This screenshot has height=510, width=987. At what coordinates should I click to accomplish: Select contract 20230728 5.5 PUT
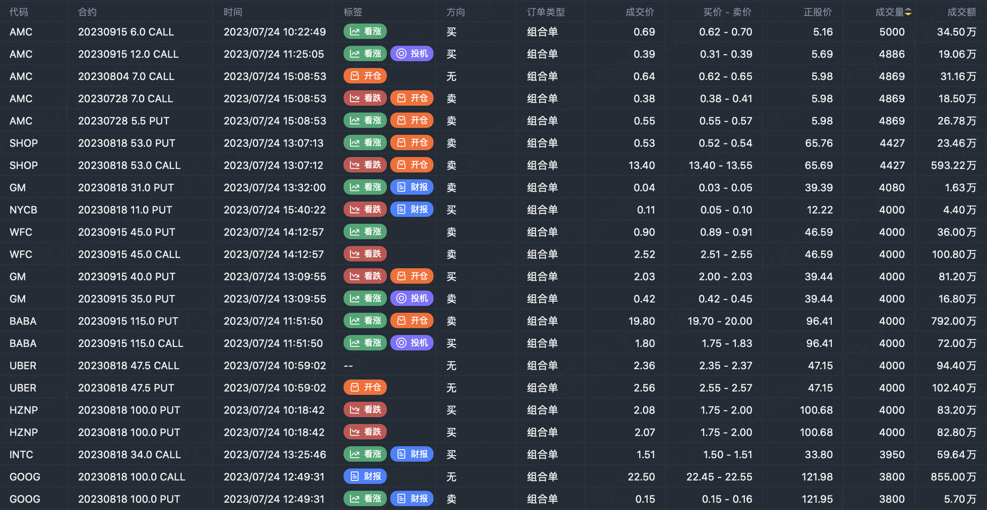(x=124, y=121)
